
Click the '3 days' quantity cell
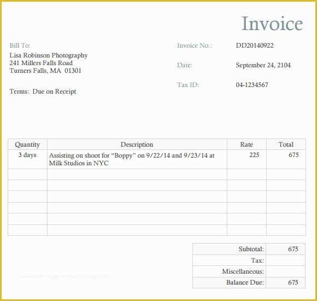[27, 159]
